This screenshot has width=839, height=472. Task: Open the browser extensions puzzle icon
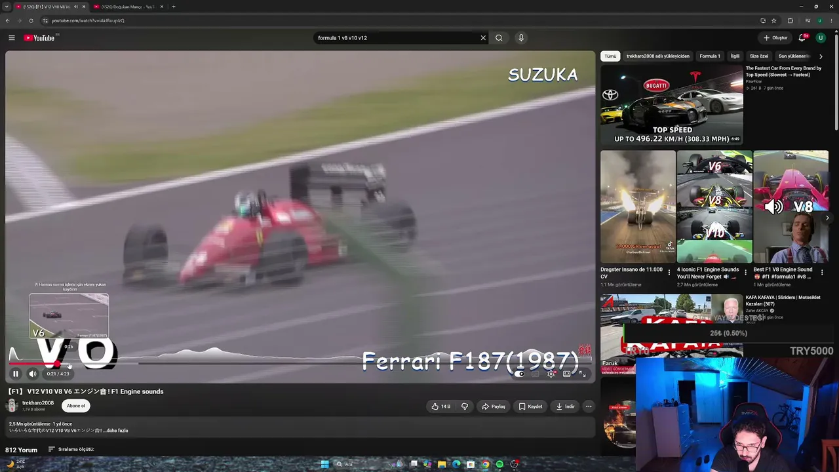pyautogui.click(x=790, y=20)
